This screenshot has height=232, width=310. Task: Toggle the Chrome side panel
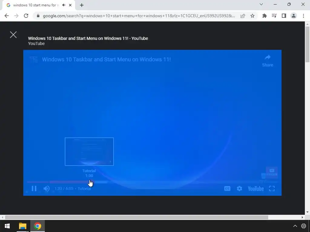pos(284,16)
